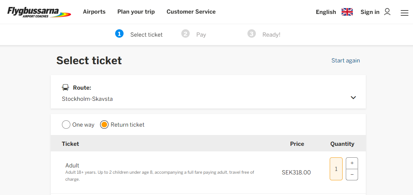
Task: Click the Sign in link
Action: click(370, 12)
